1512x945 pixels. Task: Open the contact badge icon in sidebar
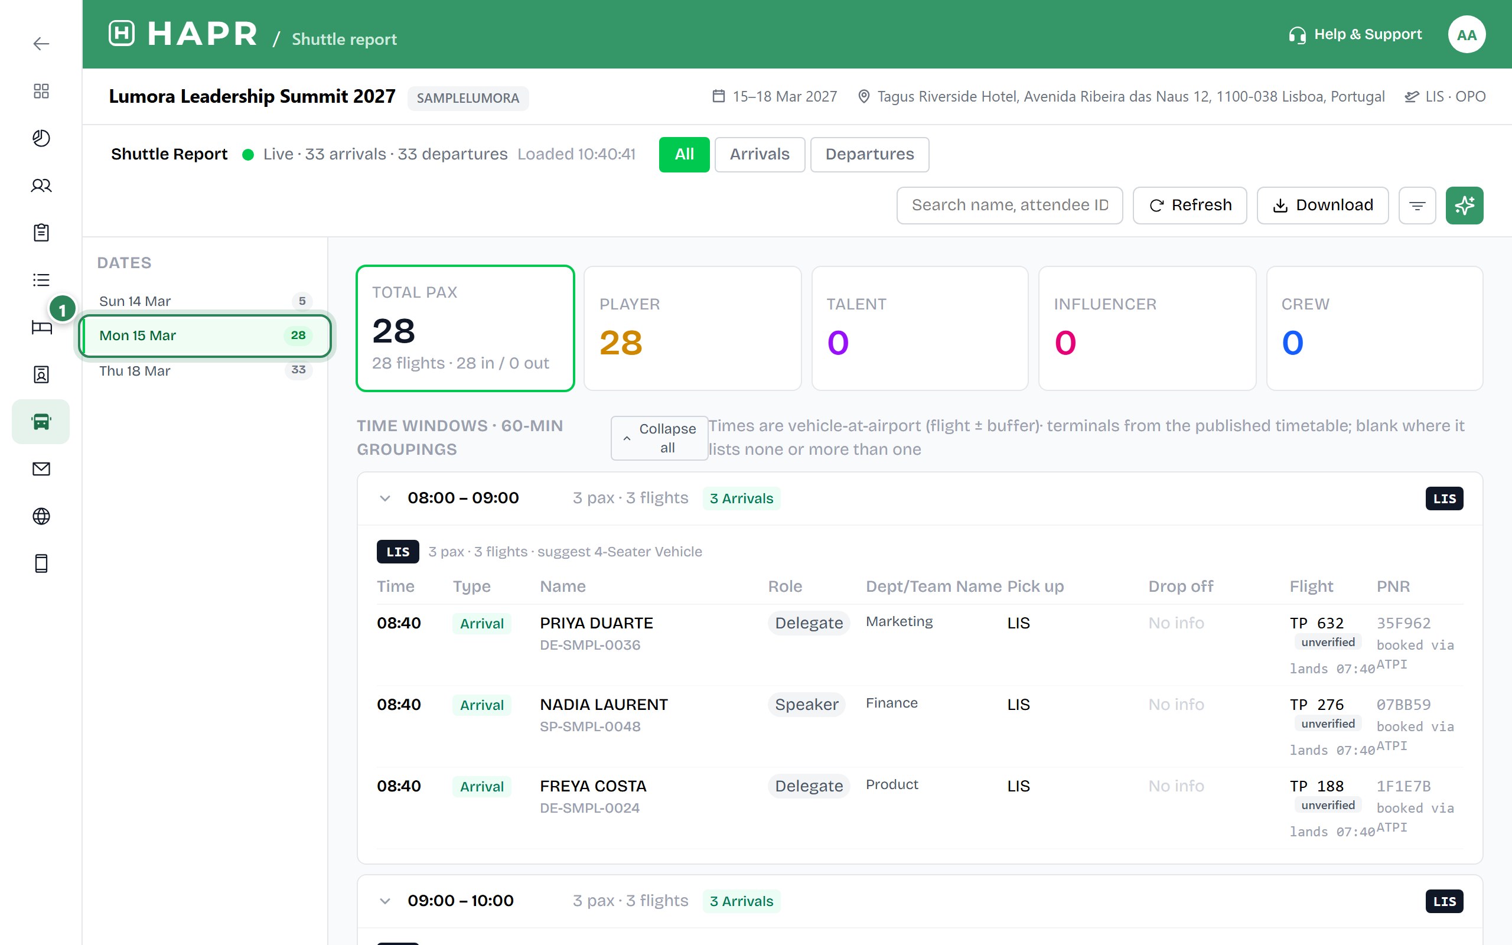tap(41, 374)
